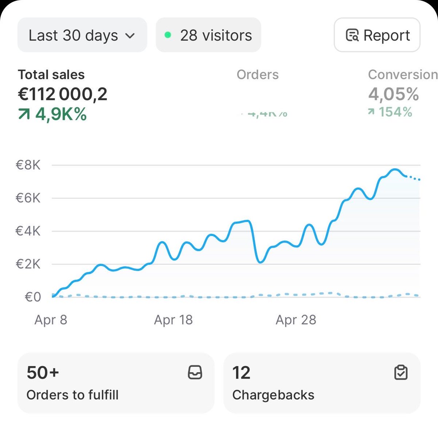Screen dimensions: 438x427
Task: Click the sales line peak near €8K
Action: click(395, 170)
